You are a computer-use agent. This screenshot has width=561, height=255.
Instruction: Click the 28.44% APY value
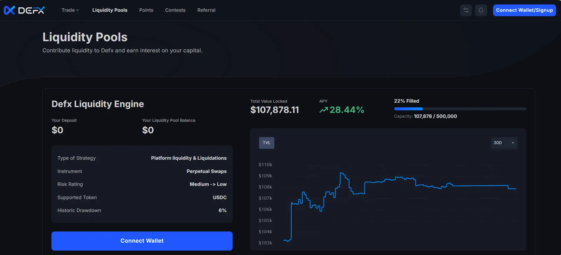tap(347, 110)
